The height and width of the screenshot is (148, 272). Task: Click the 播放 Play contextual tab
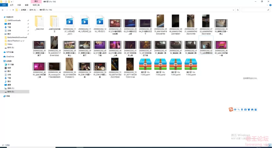coord(36,1)
